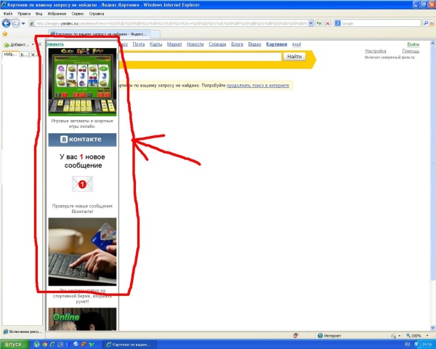This screenshot has width=436, height=349.
Task: Click the Картинки link
Action: point(277,44)
